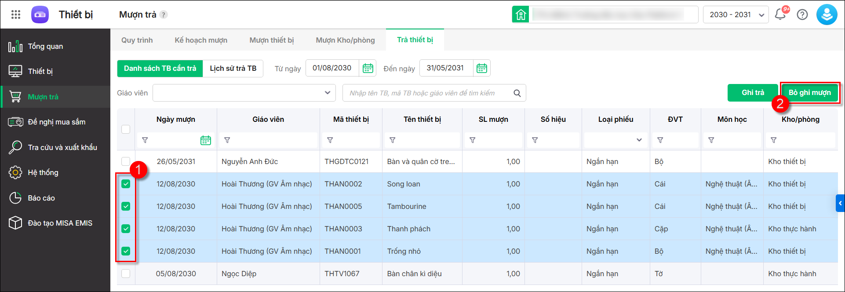The height and width of the screenshot is (292, 845).
Task: Open the apps grid launcher
Action: tap(16, 15)
